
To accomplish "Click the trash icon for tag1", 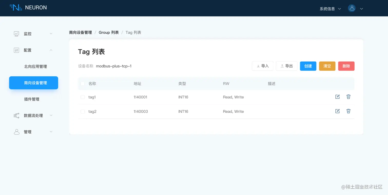I will pyautogui.click(x=348, y=97).
